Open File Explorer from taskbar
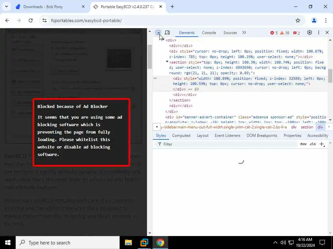The width and height of the screenshot is (333, 249). tap(128, 243)
